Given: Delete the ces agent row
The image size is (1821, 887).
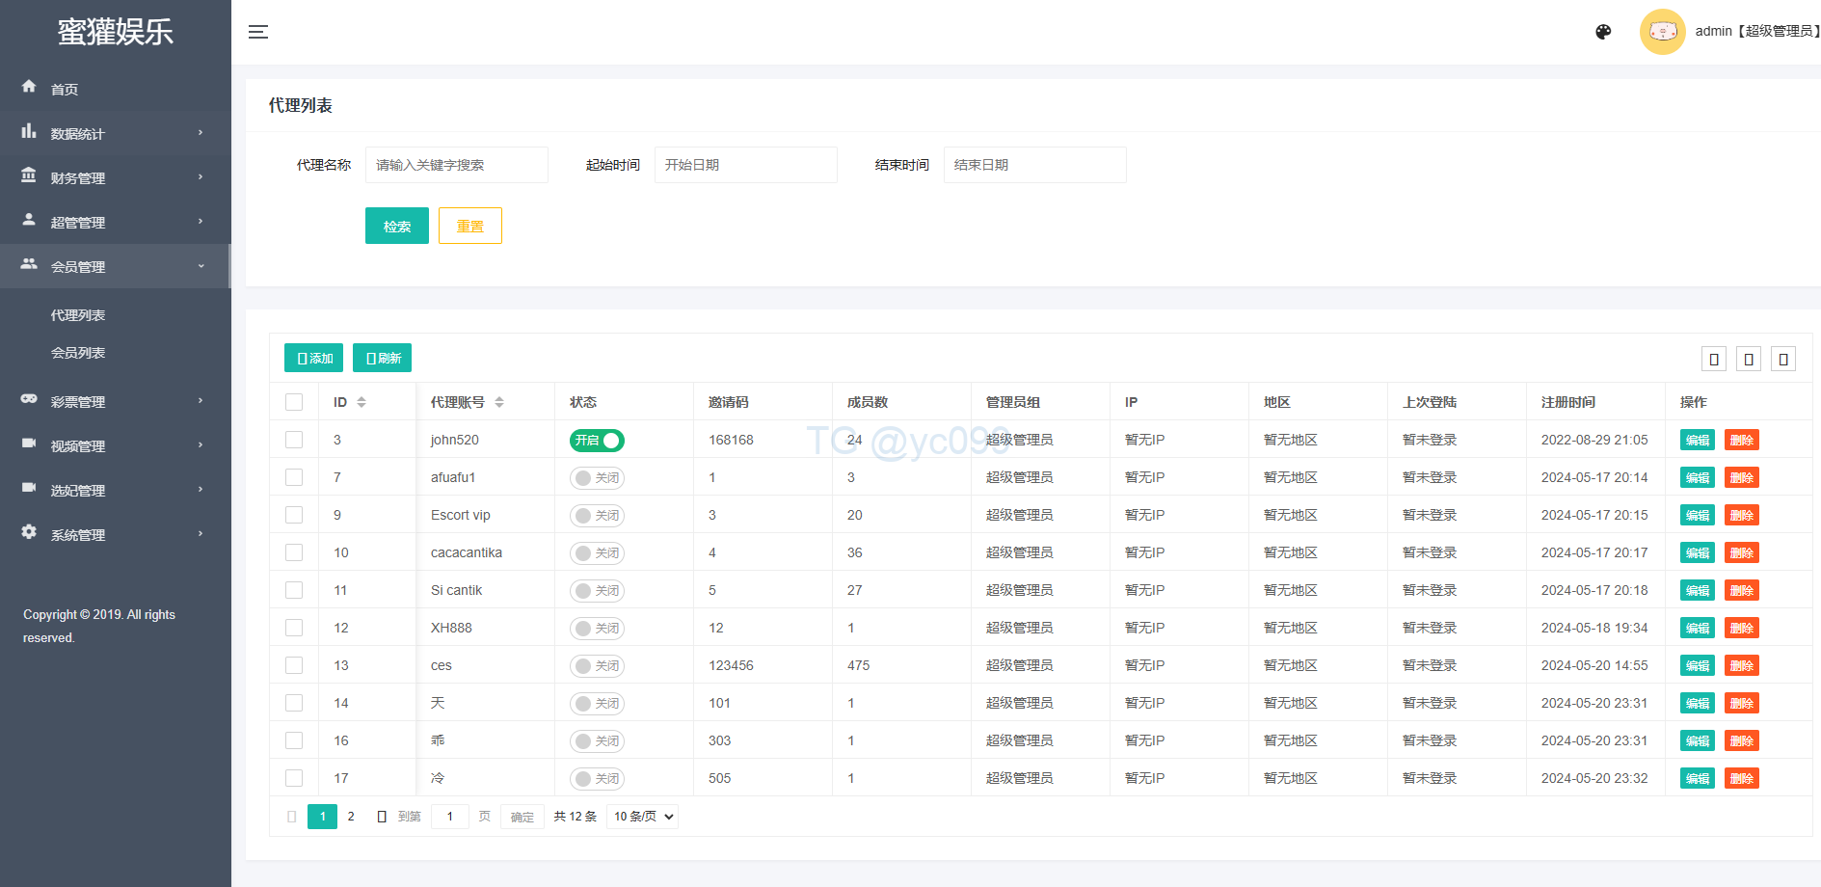Looking at the screenshot, I should coord(1741,665).
